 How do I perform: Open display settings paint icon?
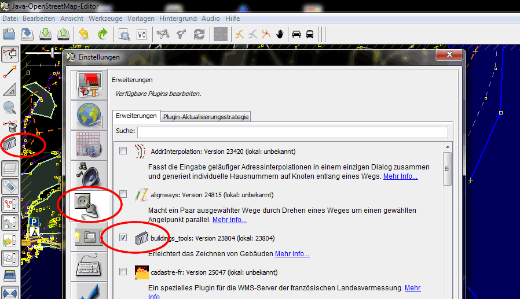coord(89,84)
